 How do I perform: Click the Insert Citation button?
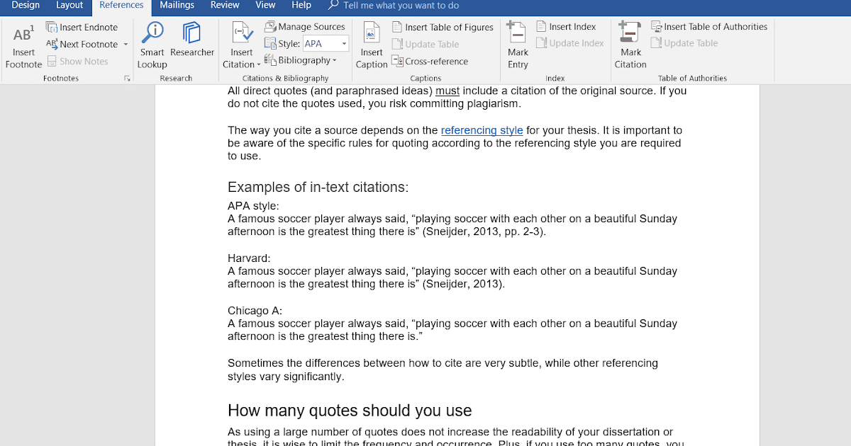tap(242, 45)
